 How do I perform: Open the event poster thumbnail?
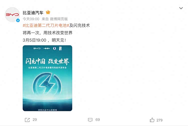pos(47,78)
